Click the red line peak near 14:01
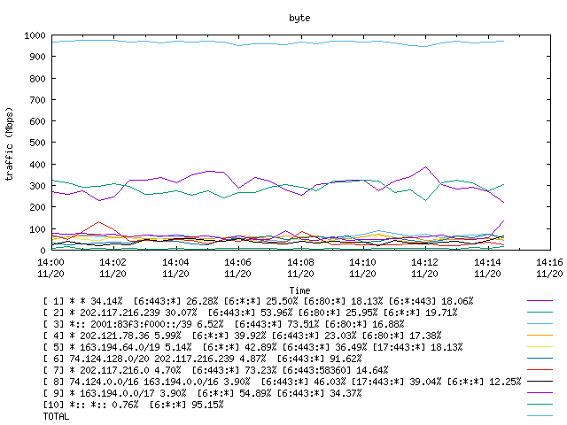Image resolution: width=567 pixels, height=425 pixels. (98, 222)
